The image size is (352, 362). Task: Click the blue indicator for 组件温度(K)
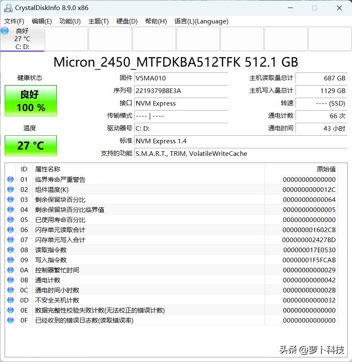11,189
